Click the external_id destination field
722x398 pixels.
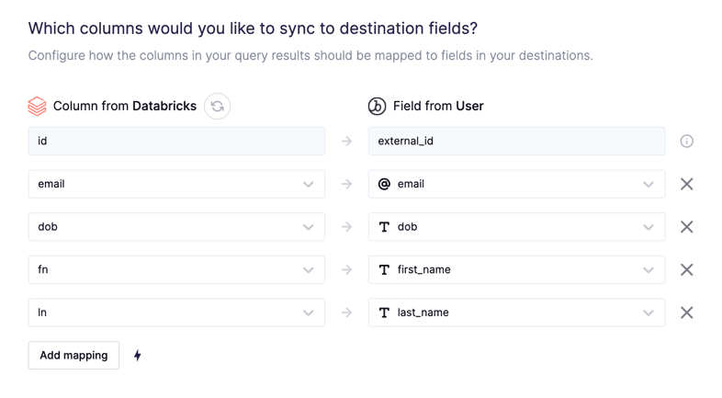click(x=516, y=142)
